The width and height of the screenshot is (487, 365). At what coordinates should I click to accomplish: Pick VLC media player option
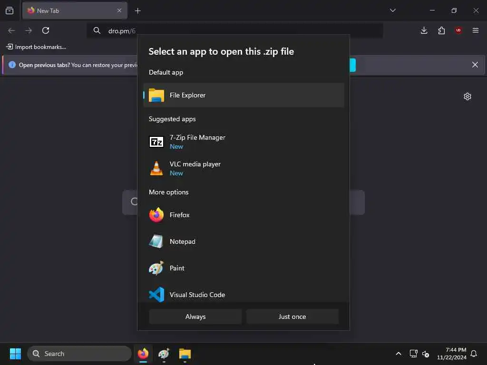pos(244,169)
